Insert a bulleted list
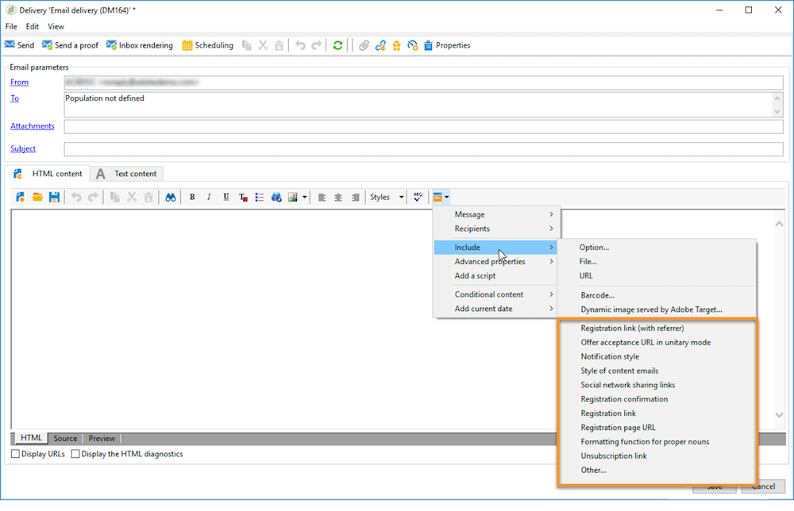Viewport: 794px width, 511px height. point(260,198)
